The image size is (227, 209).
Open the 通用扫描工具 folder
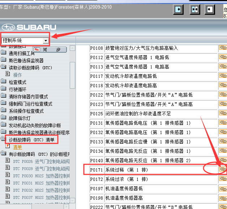pos(22,53)
